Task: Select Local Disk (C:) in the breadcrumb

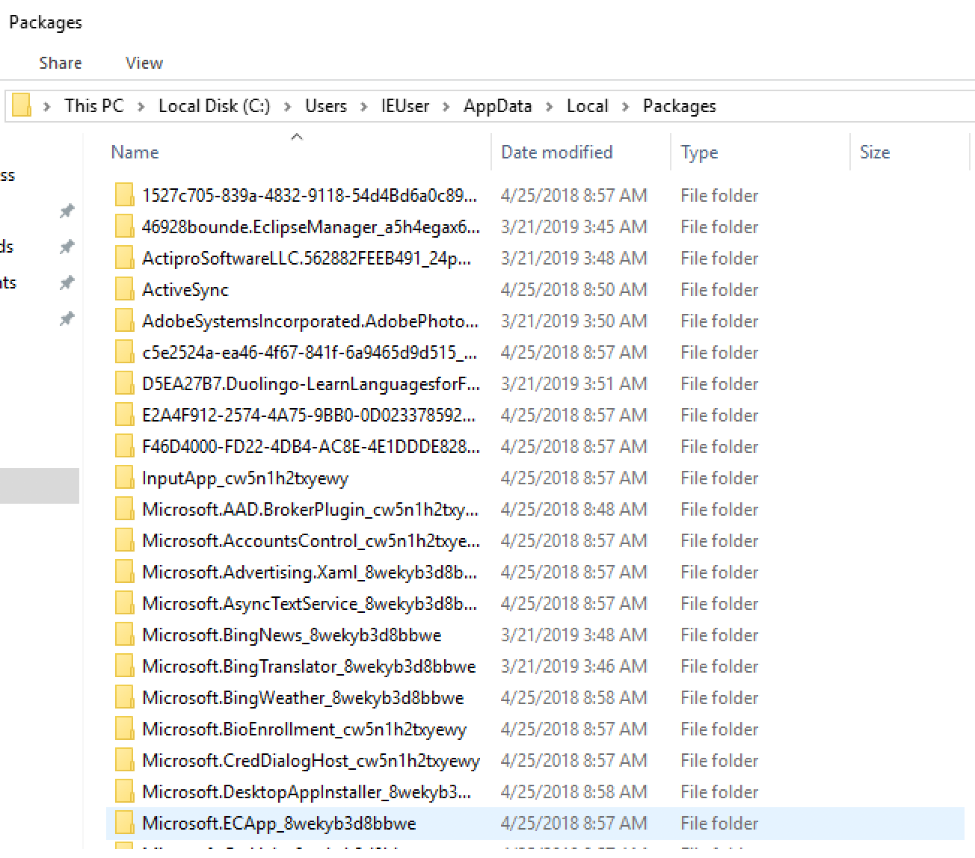Action: [215, 106]
